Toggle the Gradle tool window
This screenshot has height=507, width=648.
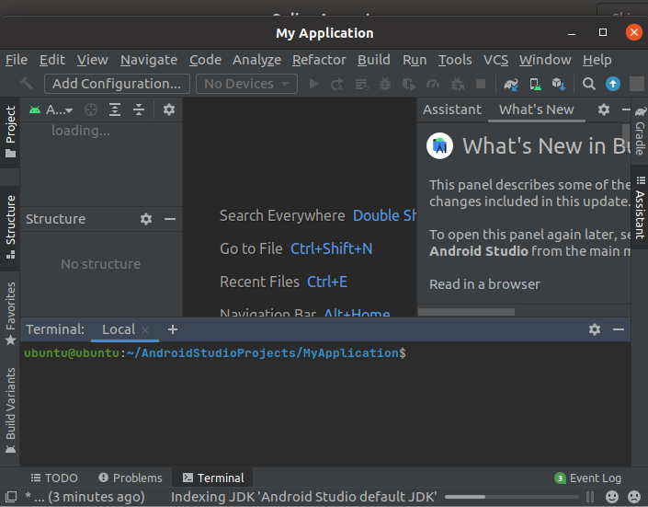pos(640,131)
